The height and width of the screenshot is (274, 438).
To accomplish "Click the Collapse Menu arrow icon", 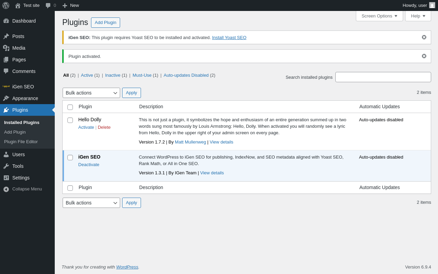I will [6, 189].
